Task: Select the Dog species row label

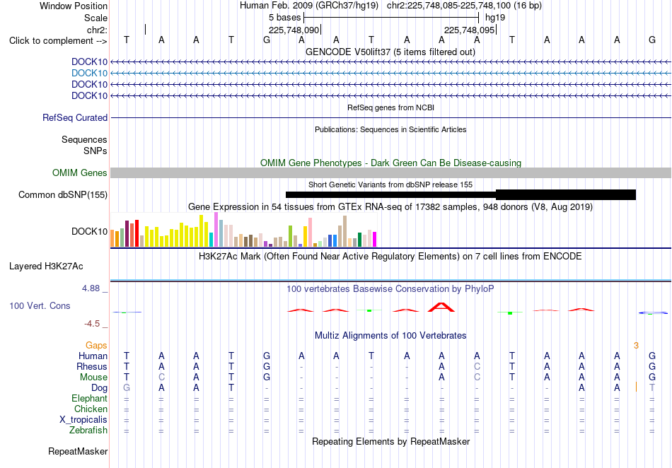Action: [99, 388]
